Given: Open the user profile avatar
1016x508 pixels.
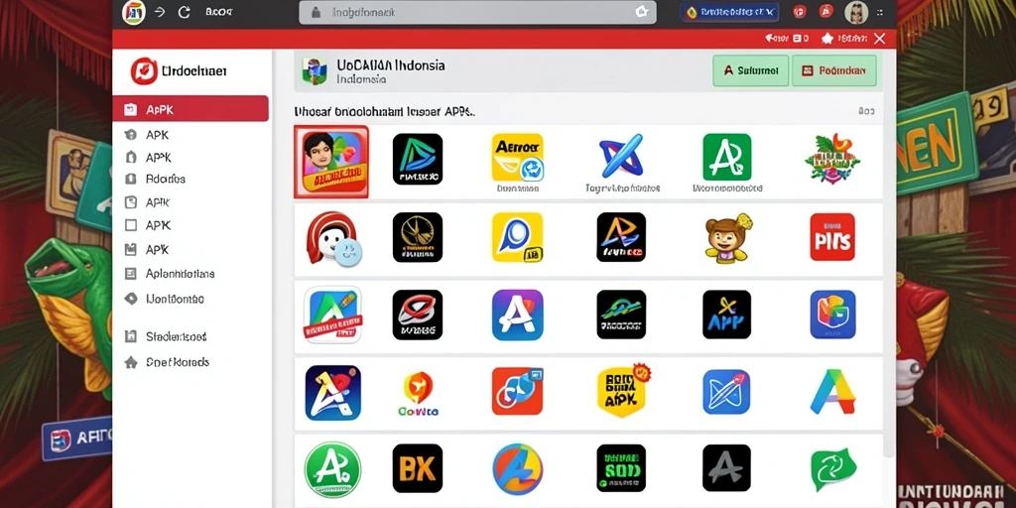Looking at the screenshot, I should pyautogui.click(x=856, y=12).
